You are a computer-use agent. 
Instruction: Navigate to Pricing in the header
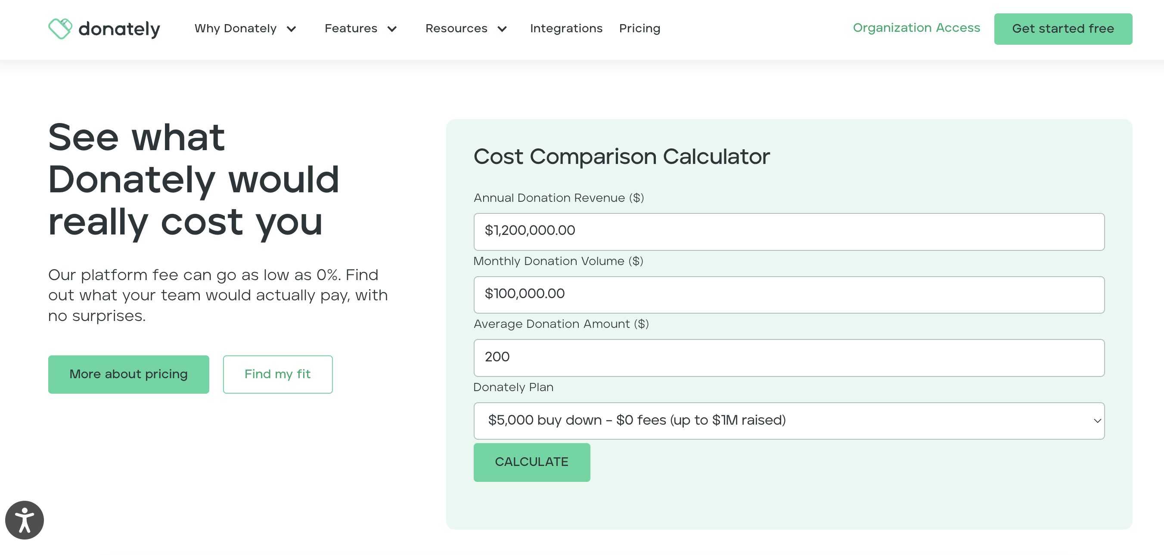(639, 28)
